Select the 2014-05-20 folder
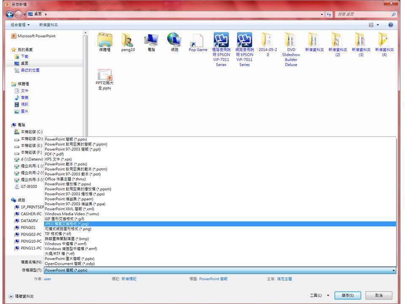The height and width of the screenshot is (304, 405). (268, 44)
